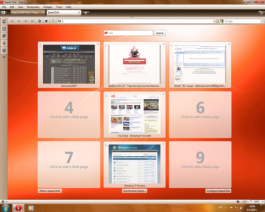Add a panel with sidebar plus icon
The height and width of the screenshot is (212, 265).
(x=4, y=57)
